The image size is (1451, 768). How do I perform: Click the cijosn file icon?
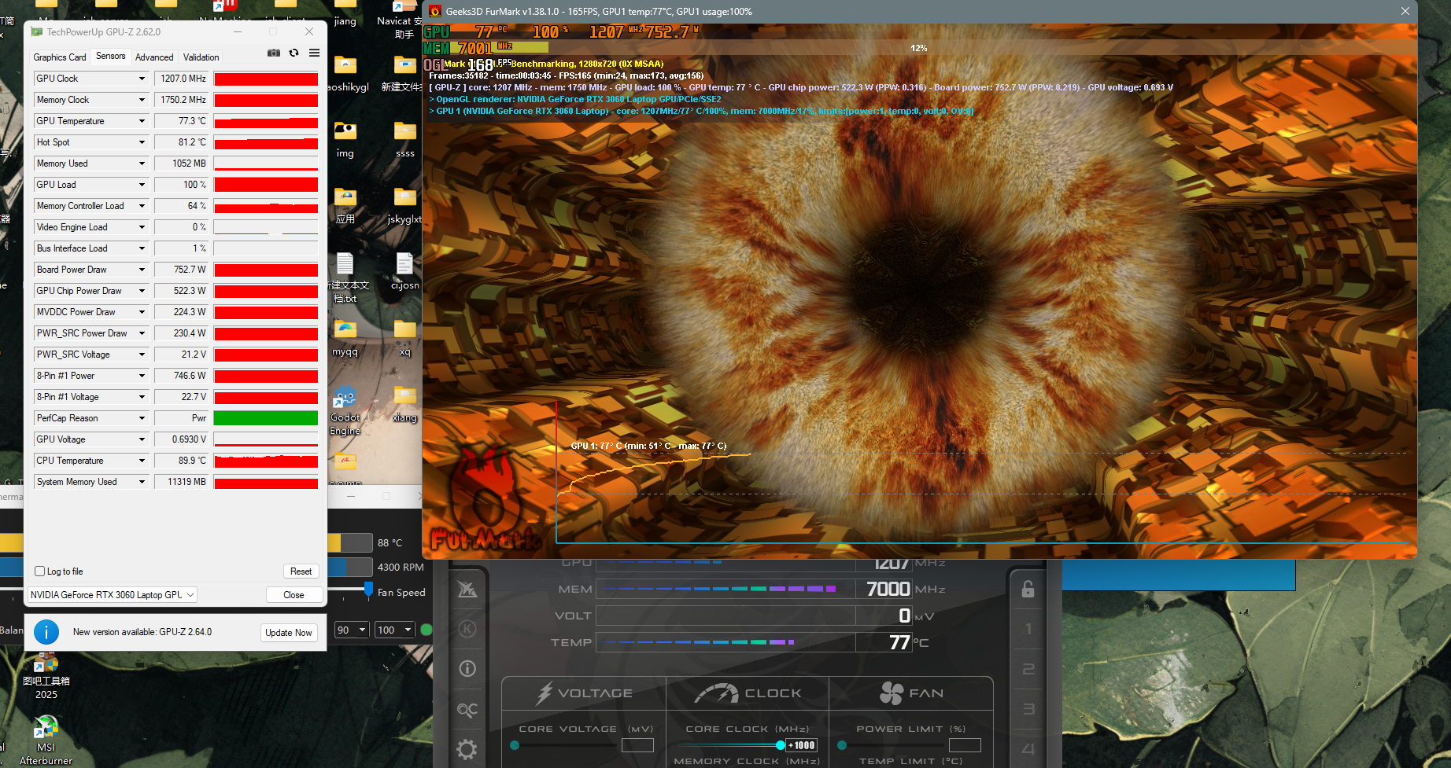(x=404, y=271)
